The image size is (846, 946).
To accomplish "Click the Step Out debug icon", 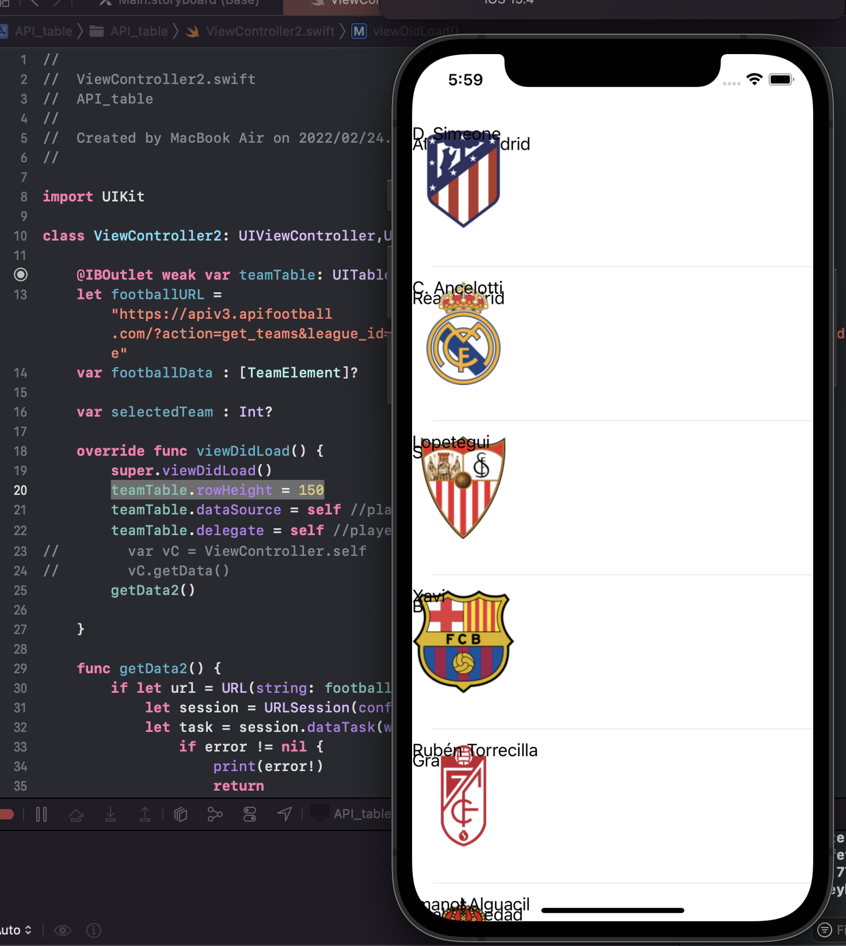I will click(x=145, y=814).
